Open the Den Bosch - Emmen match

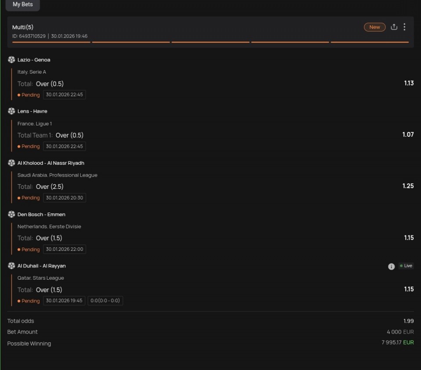pos(41,214)
